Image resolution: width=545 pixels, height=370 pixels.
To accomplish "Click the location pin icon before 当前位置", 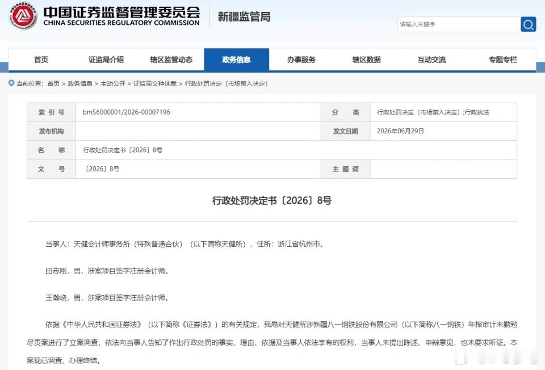I will tap(11, 83).
